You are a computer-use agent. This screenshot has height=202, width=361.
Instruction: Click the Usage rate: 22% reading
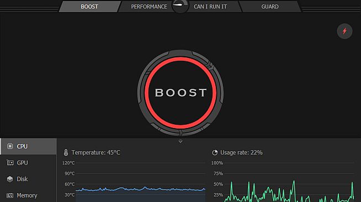[x=241, y=152]
